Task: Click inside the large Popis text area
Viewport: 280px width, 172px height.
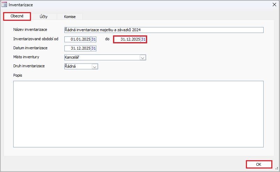Action: point(138,114)
